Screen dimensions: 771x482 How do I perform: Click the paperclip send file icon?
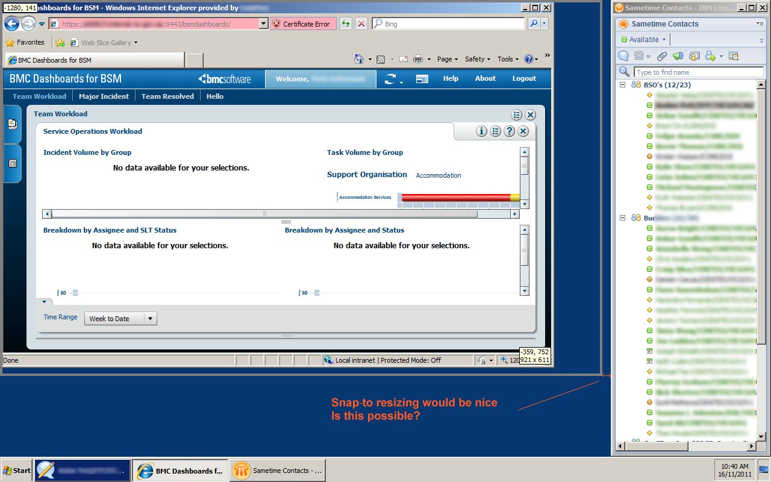[661, 56]
